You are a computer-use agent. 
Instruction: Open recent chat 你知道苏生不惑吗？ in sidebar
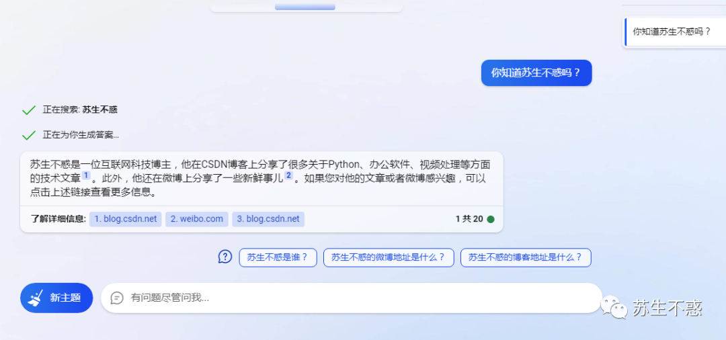coord(674,32)
